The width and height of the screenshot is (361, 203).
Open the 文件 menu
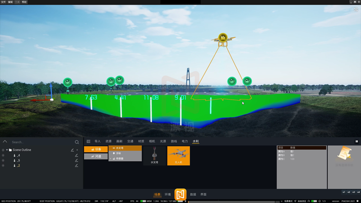point(4,2)
